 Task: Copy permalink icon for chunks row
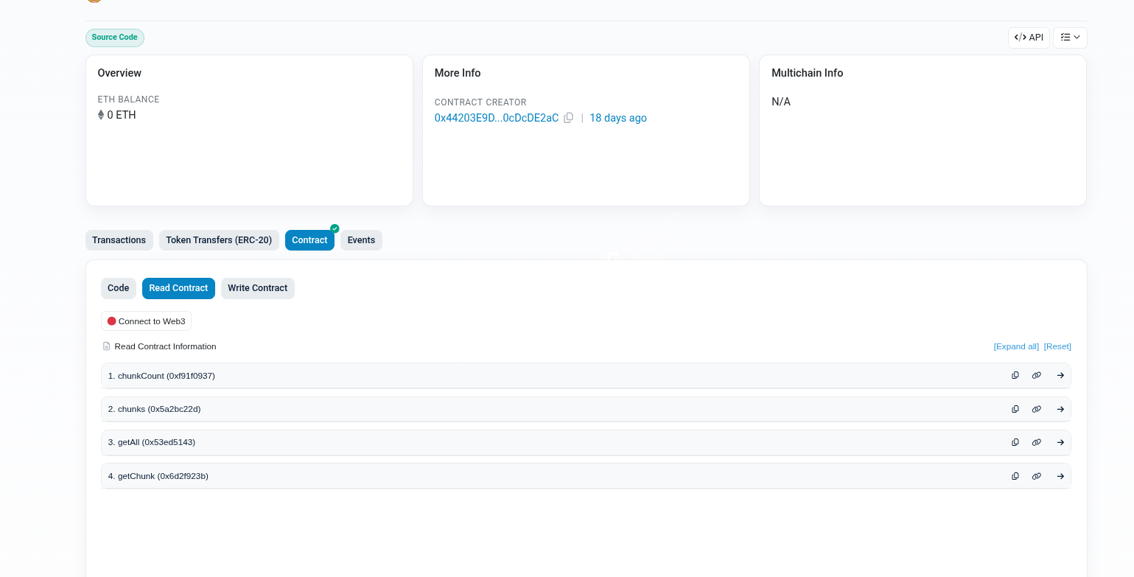click(1037, 409)
